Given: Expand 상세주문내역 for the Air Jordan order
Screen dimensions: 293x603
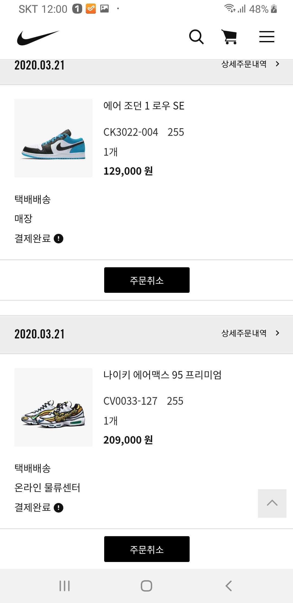Looking at the screenshot, I should [x=250, y=64].
